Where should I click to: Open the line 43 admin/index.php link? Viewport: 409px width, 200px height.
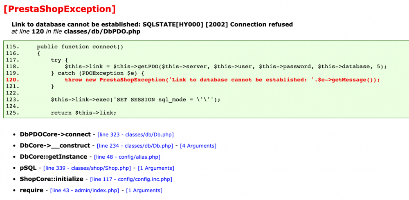[85, 191]
